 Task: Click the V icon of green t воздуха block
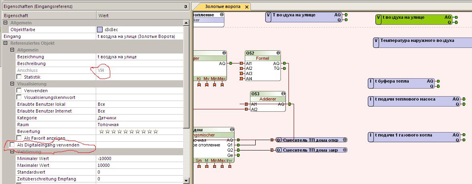click(378, 18)
